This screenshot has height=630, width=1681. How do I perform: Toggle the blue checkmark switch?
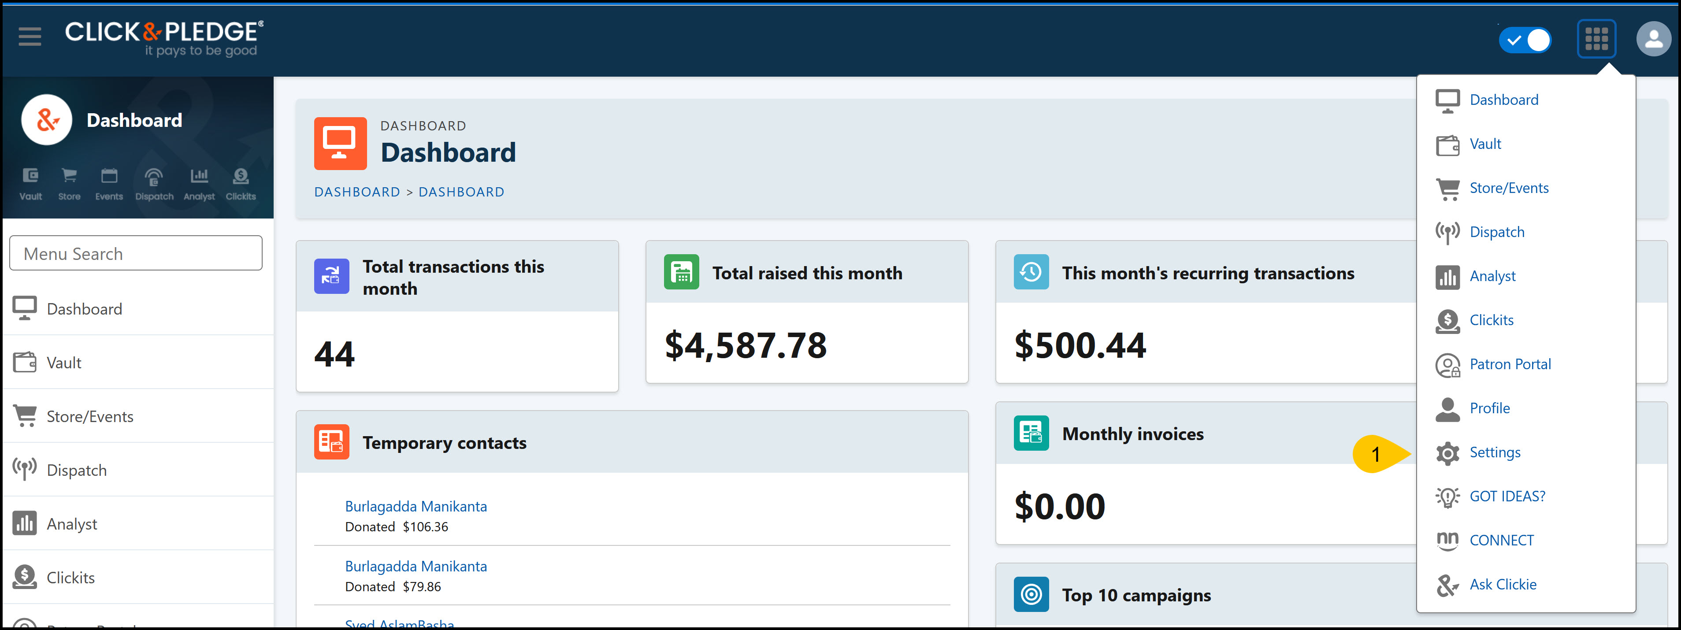[1525, 40]
